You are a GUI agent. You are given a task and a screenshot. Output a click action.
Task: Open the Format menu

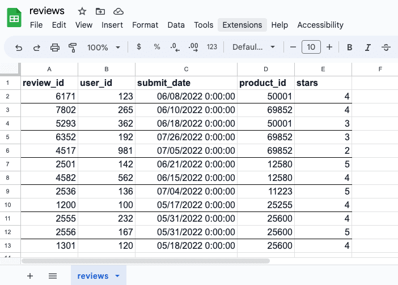[145, 25]
